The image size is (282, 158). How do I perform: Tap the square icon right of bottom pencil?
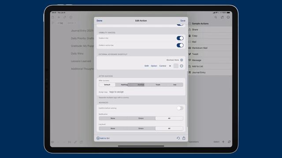pos(81,142)
